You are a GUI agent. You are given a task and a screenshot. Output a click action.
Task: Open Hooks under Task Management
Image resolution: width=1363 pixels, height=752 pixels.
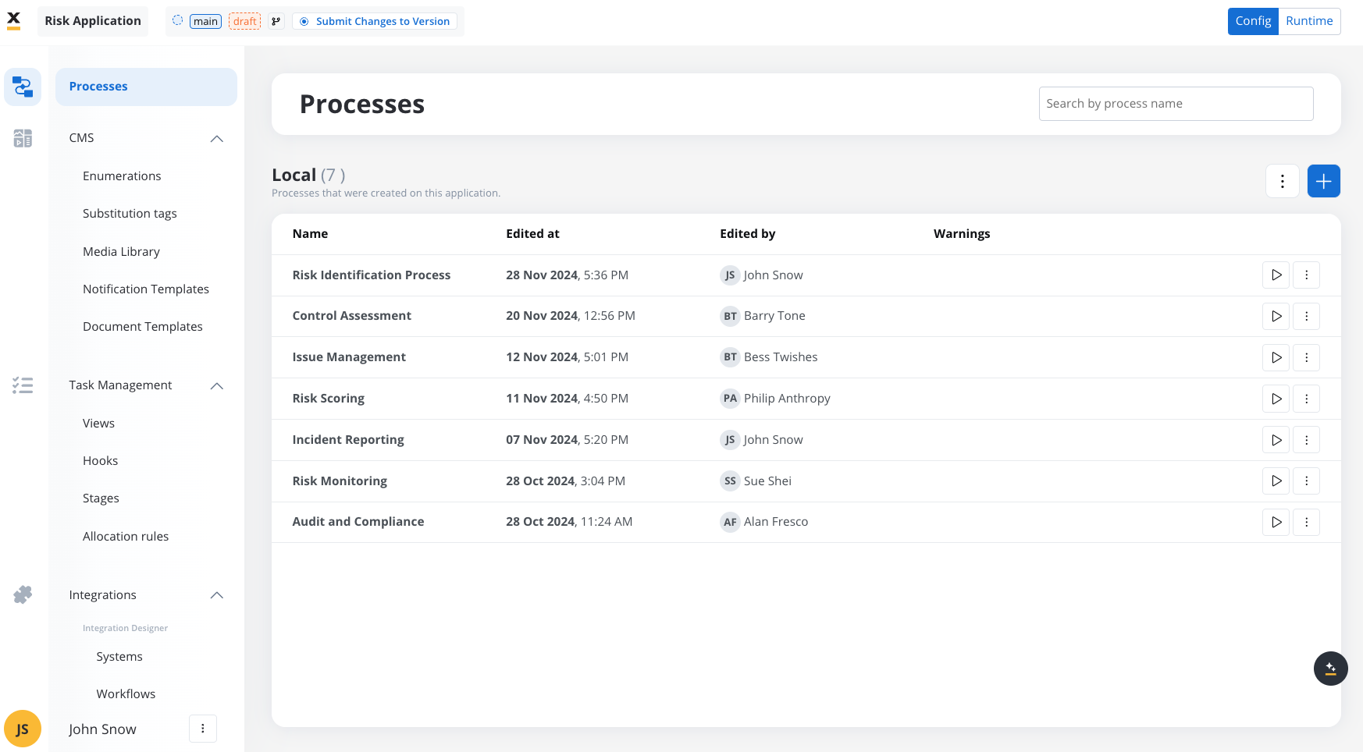[100, 461]
